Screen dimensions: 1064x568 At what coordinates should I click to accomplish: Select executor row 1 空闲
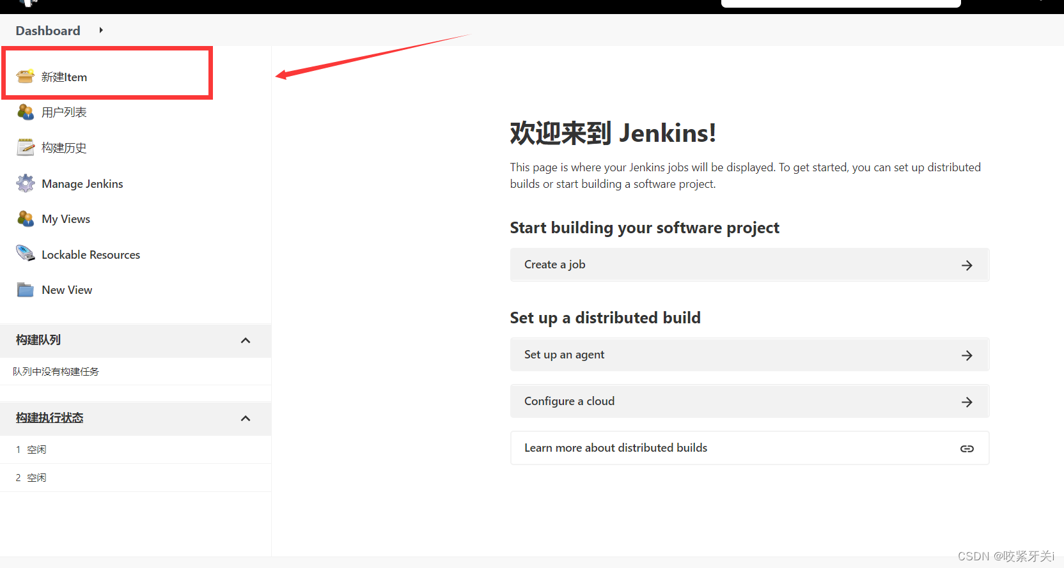pos(136,450)
